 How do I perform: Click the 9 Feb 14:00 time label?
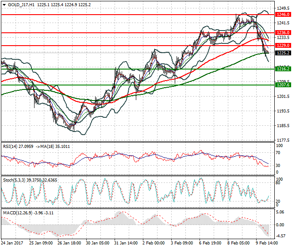click(267, 243)
